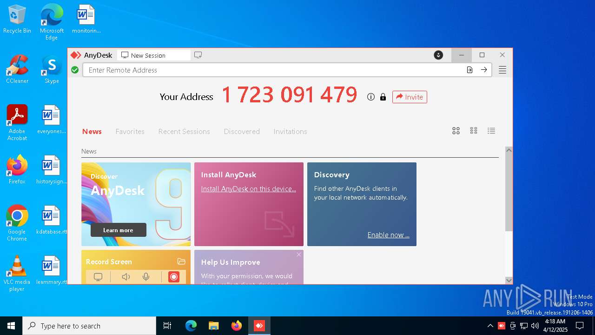Click the dark round dropdown badge icon
The width and height of the screenshot is (595, 335).
point(438,55)
